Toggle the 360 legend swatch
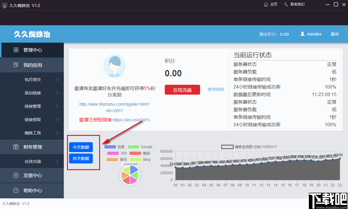348x209 pixels. point(113,153)
